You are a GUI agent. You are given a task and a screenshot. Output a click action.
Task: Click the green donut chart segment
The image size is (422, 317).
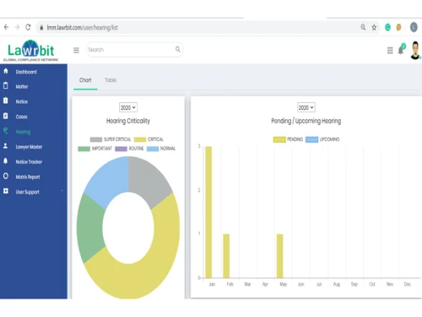pos(90,228)
